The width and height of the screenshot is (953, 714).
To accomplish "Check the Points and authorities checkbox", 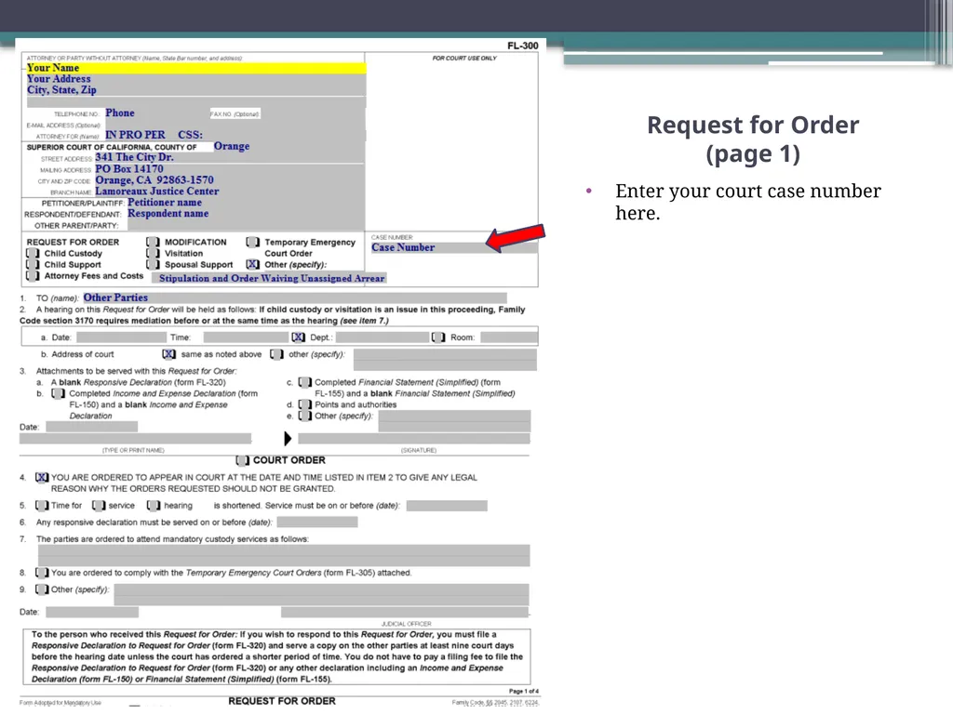I will click(x=304, y=405).
